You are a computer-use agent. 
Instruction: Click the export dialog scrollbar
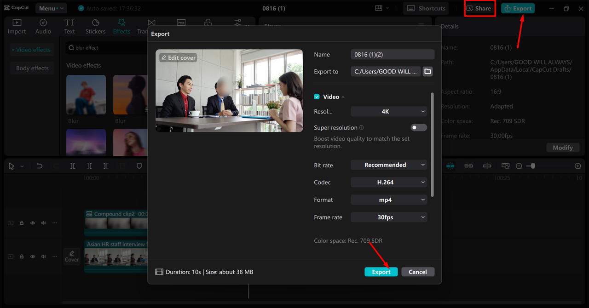(432, 145)
